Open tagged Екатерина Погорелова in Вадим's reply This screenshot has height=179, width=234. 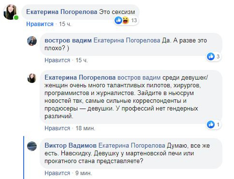coord(127,40)
